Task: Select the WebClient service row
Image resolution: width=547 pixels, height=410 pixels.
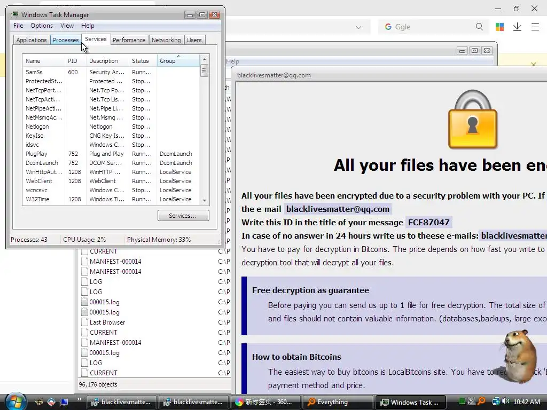Action: pyautogui.click(x=111, y=180)
